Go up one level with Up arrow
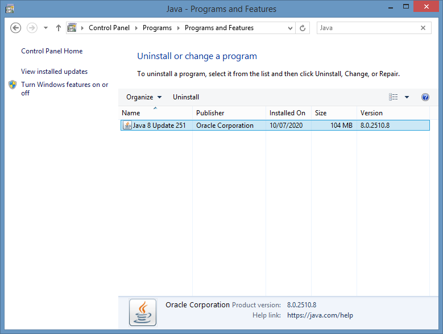Screen dimensions: 443x334 [x=59, y=28]
